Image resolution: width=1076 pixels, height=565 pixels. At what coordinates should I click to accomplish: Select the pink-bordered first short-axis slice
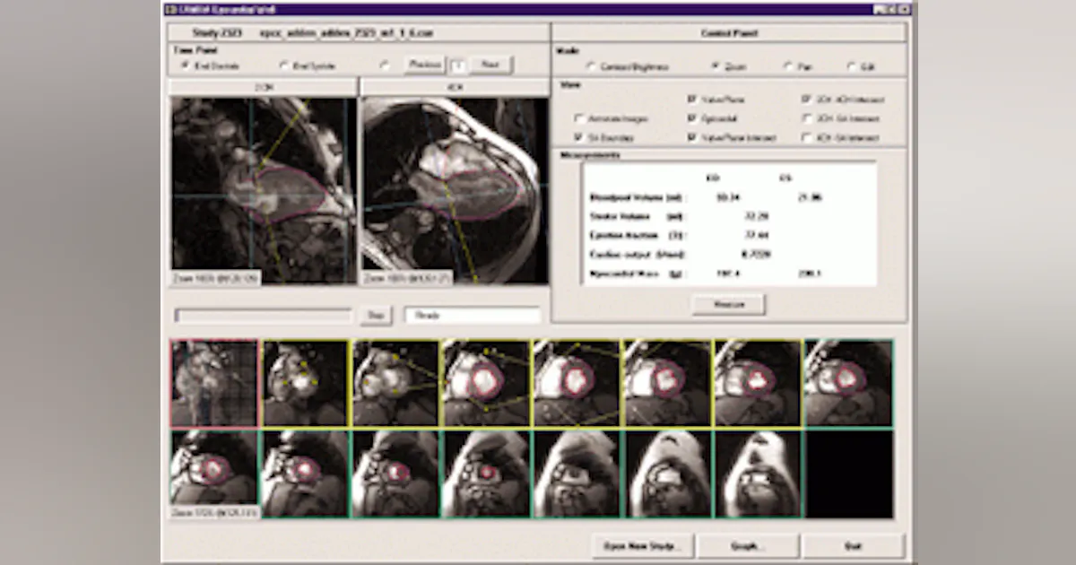pos(214,383)
